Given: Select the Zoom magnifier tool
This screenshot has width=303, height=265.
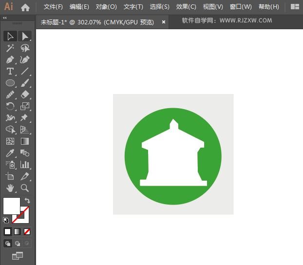Looking at the screenshot, I should coord(25,188).
